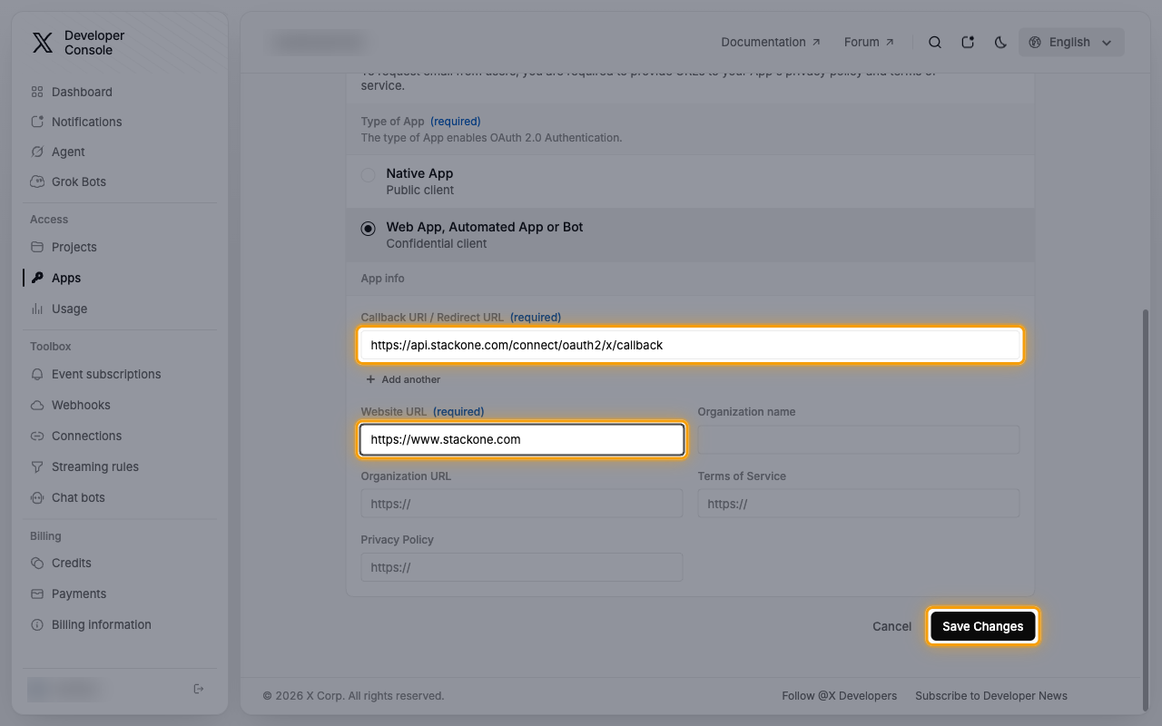Click the sidebar log out icon
The height and width of the screenshot is (726, 1162).
(x=199, y=689)
